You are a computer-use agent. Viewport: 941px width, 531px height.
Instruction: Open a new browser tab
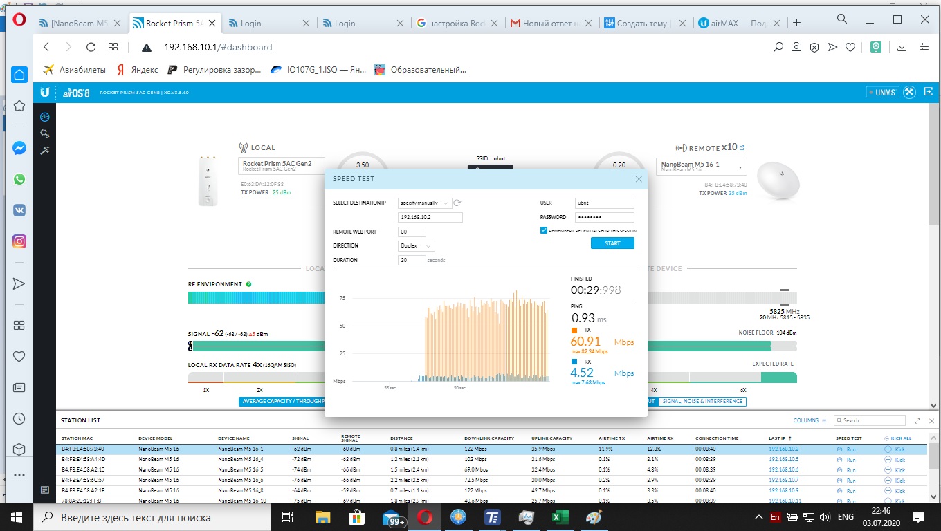pyautogui.click(x=796, y=23)
